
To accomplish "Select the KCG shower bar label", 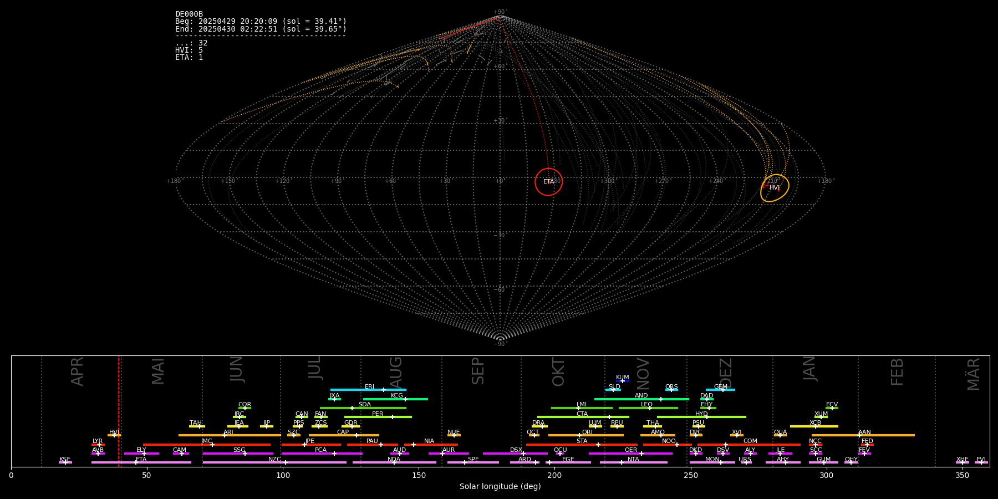I will tap(397, 396).
